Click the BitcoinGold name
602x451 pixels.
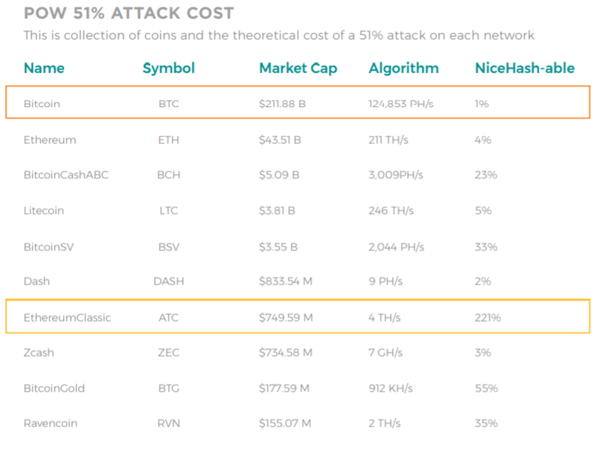point(54,388)
